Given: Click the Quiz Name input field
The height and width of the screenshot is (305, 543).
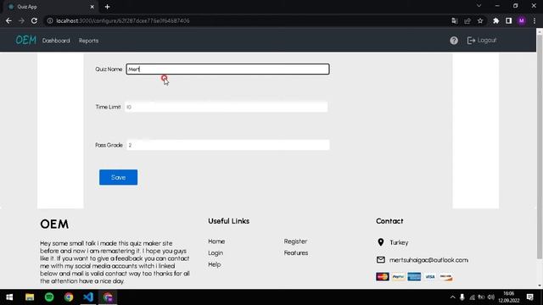Looking at the screenshot, I should [227, 69].
